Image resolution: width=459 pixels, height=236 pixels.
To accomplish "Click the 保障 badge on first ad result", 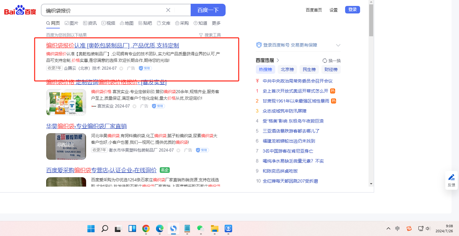I will pos(145,68).
